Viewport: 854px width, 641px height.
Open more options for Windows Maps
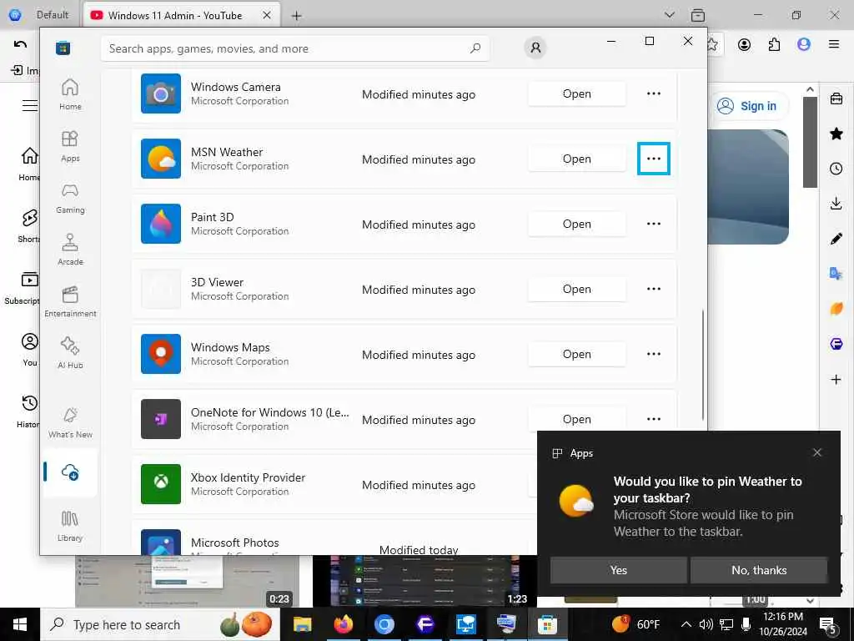click(x=654, y=354)
